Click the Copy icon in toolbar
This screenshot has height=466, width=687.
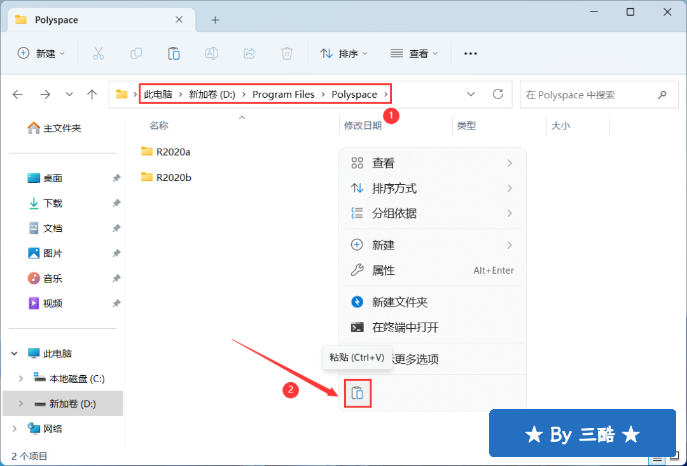click(136, 53)
